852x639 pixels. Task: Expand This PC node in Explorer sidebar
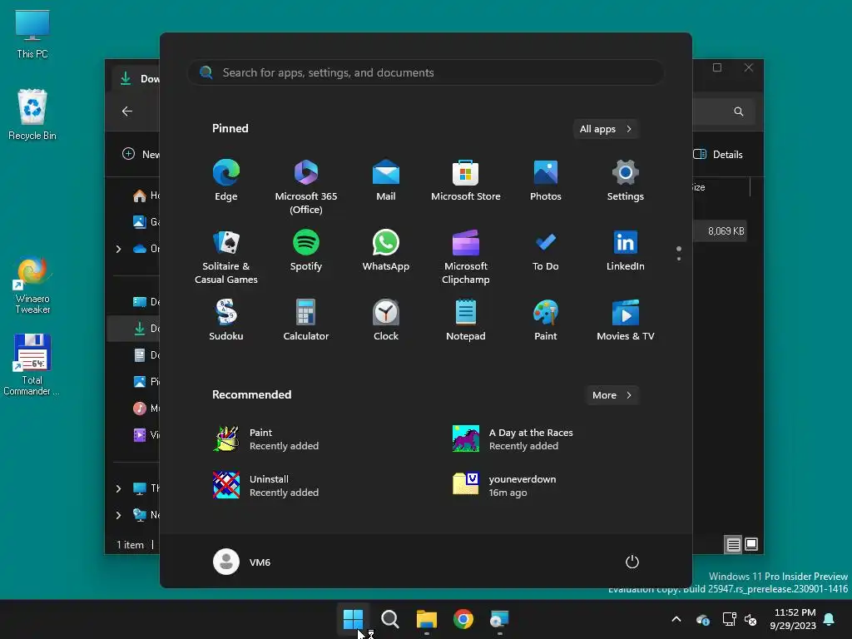118,488
